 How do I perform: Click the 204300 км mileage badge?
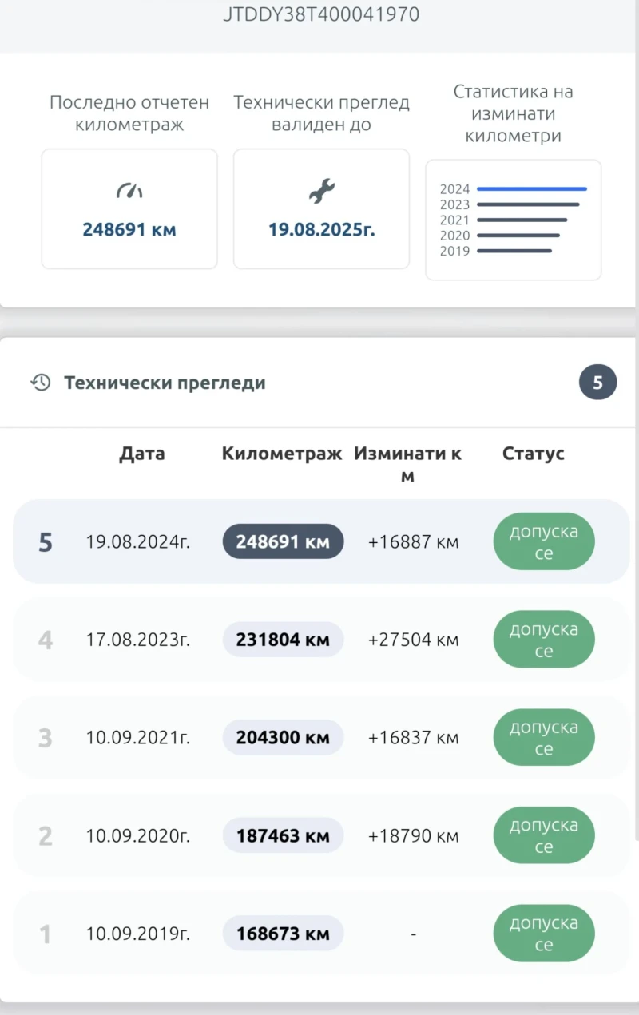pyautogui.click(x=283, y=737)
